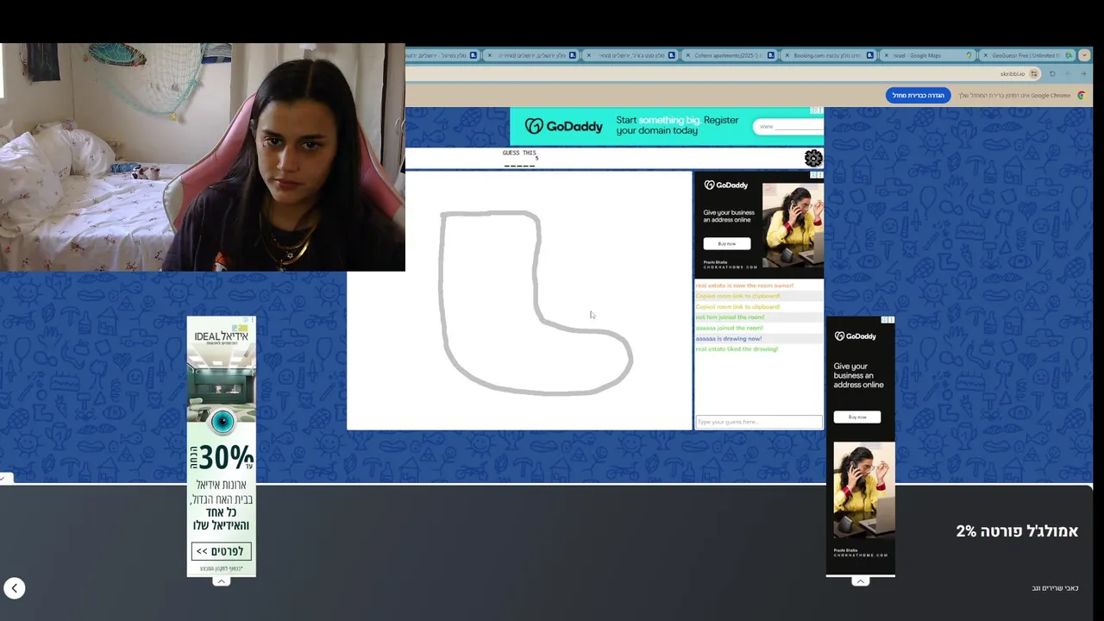This screenshot has height=621, width=1104.
Task: Switch to the Booking.com browser tab
Action: [x=828, y=55]
